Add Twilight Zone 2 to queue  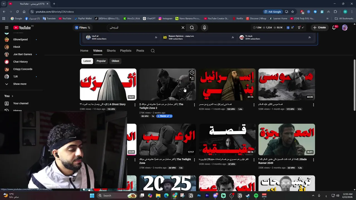click(x=192, y=79)
